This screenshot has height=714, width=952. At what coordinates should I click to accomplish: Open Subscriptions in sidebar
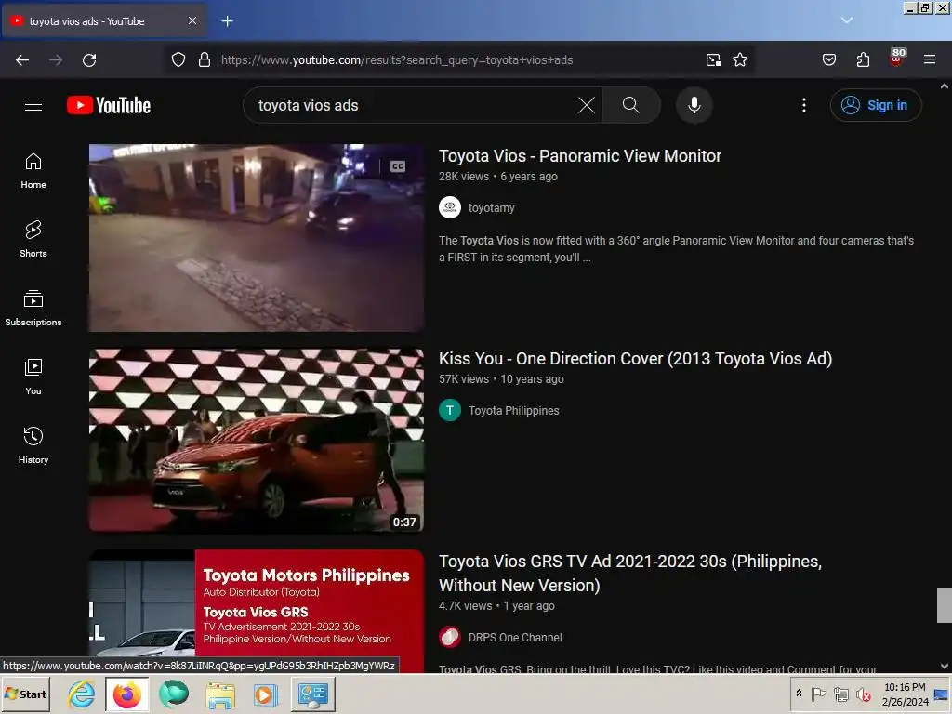[x=33, y=309]
